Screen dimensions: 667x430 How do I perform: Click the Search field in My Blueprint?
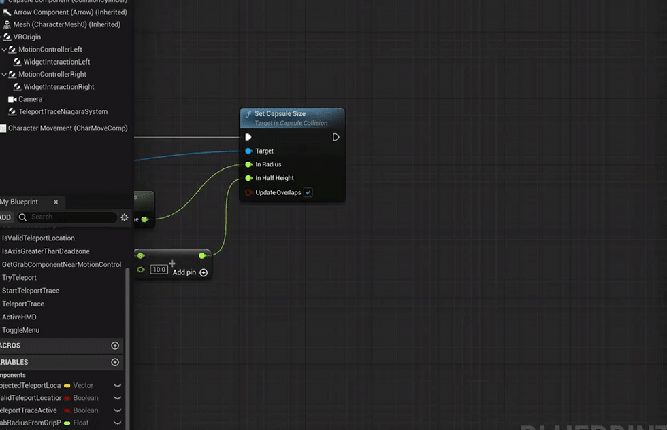point(67,217)
